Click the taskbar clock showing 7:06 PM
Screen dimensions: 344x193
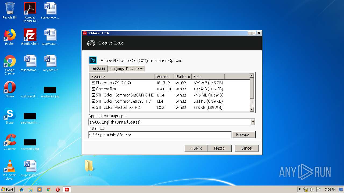tap(330, 190)
